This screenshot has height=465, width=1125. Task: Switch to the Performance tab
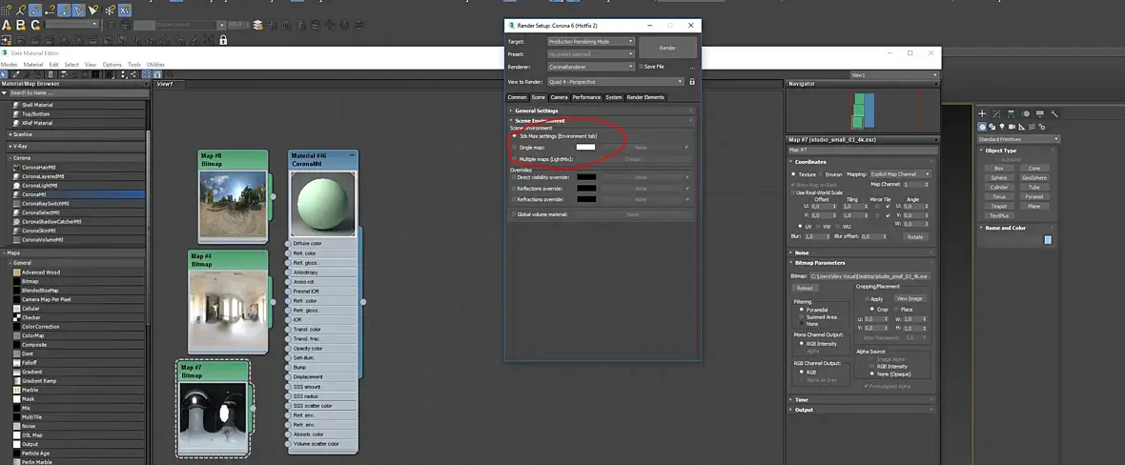click(586, 97)
